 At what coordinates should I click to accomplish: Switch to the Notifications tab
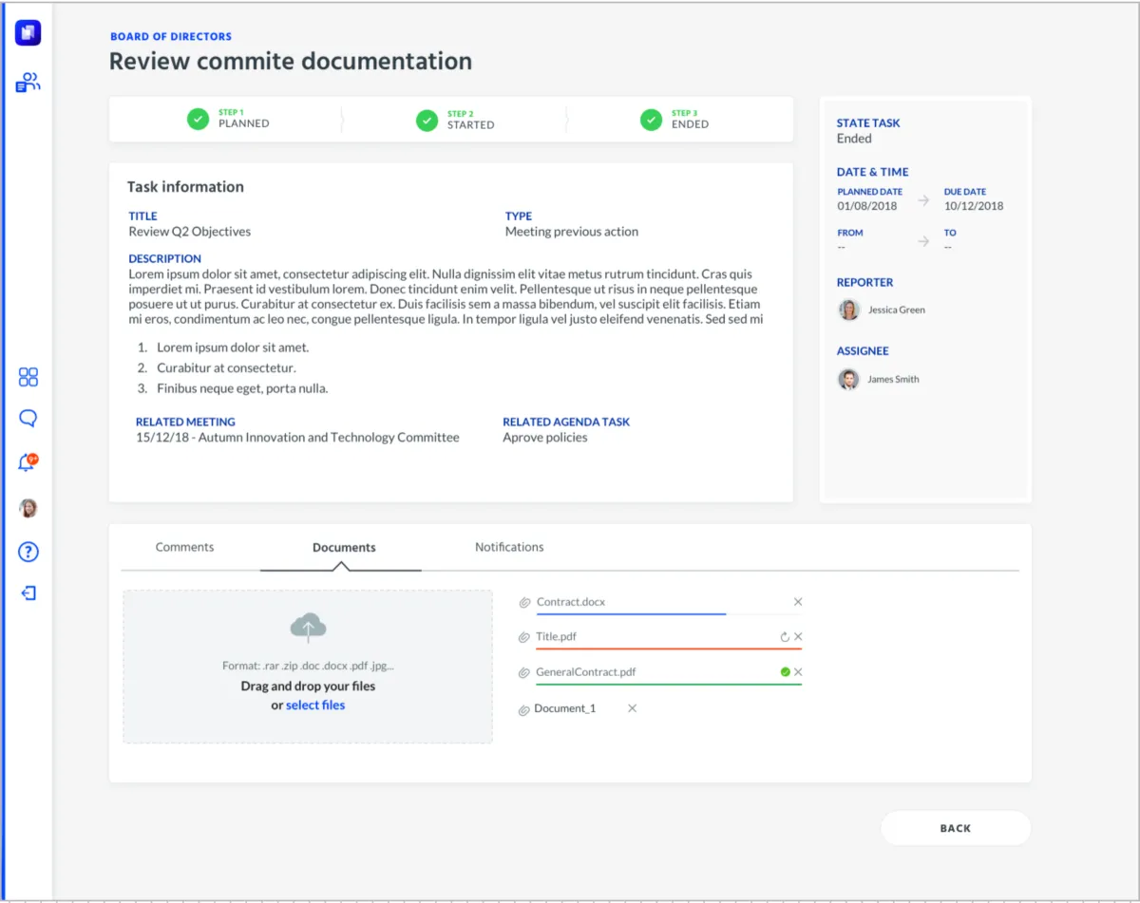509,547
